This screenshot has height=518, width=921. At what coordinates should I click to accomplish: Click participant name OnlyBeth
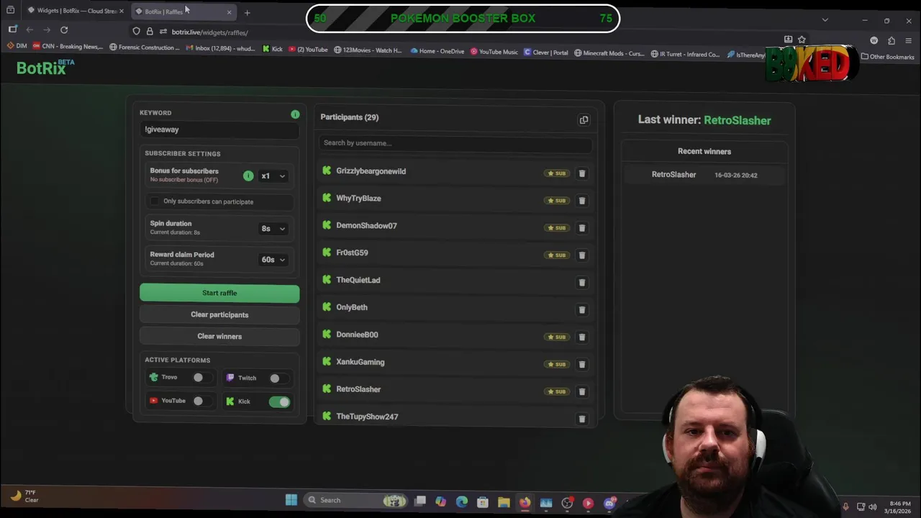(352, 307)
